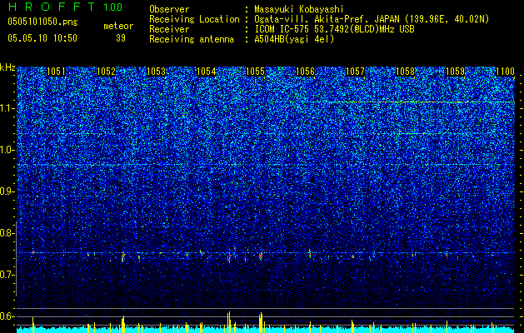Image resolution: width=524 pixels, height=333 pixels.
Task: Select the A504HB(yagi 4el) antenna text
Action: pyautogui.click(x=294, y=39)
